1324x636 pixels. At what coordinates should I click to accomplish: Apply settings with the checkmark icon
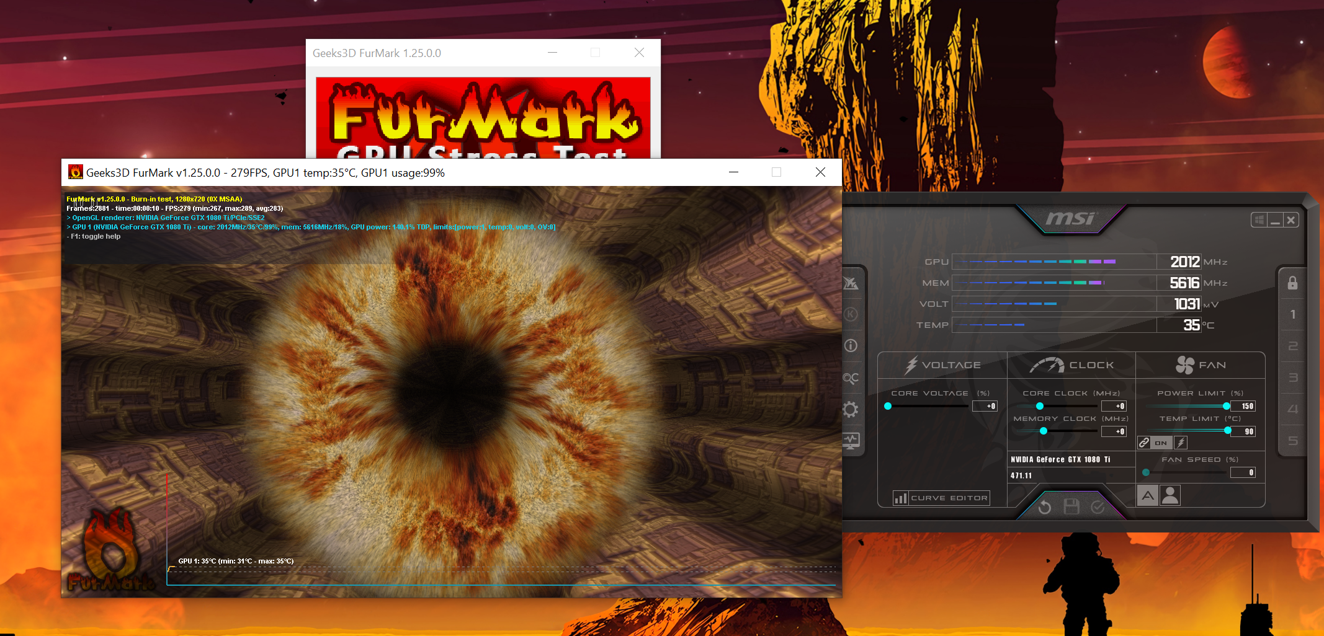1098,507
